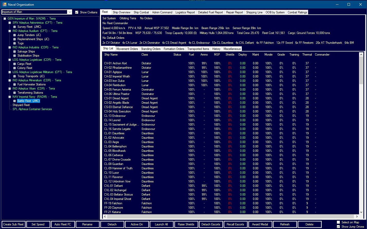Expand the Replenishment Ships node
Viewport: 367px width, 229px height.
[15, 39]
